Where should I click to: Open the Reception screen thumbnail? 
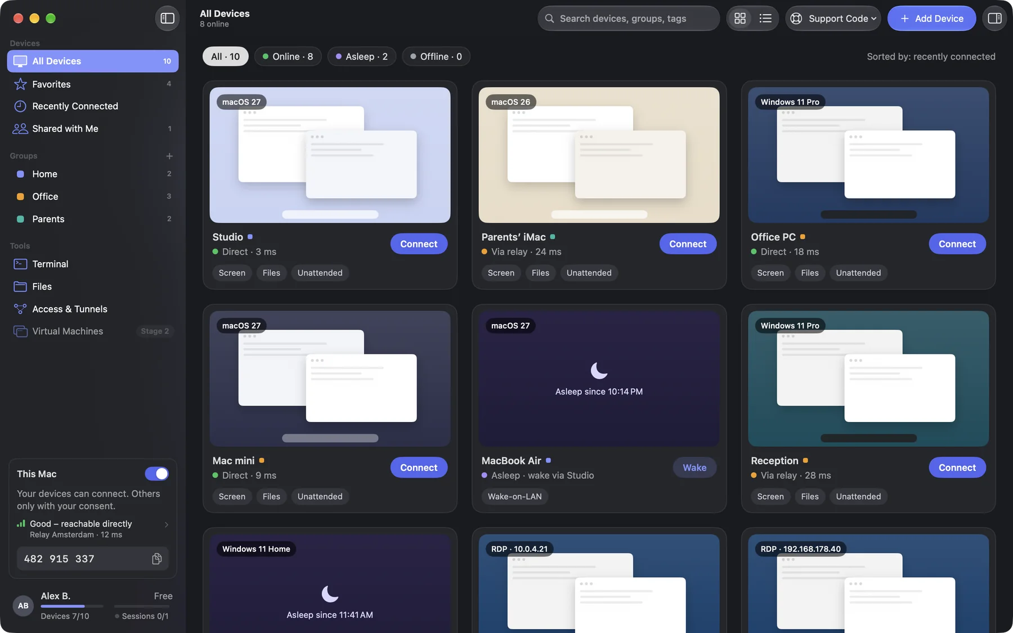[x=868, y=379]
